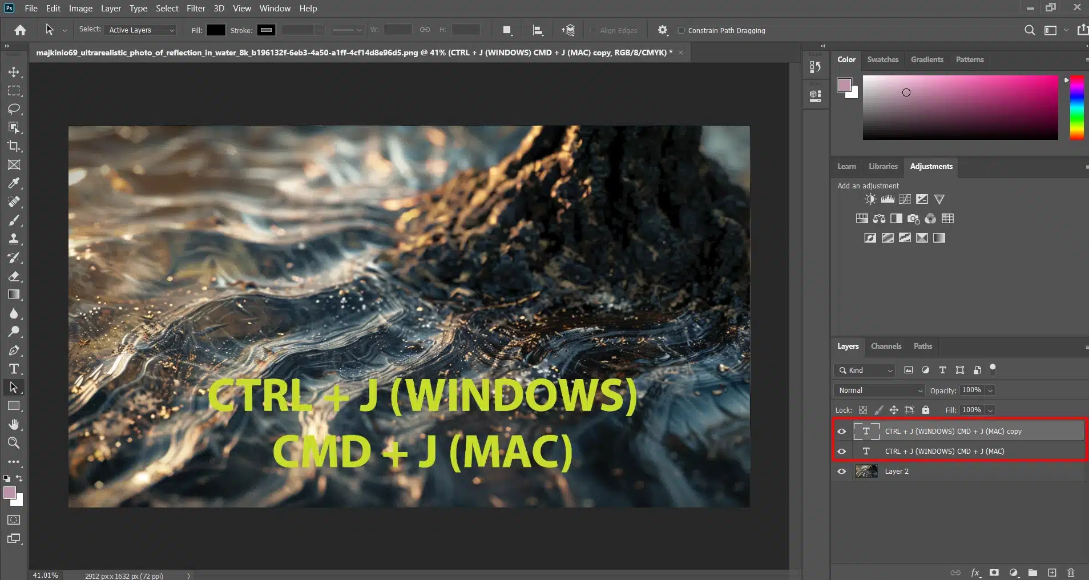The height and width of the screenshot is (580, 1089).
Task: Toggle Lock all padlock
Action: [x=926, y=410]
